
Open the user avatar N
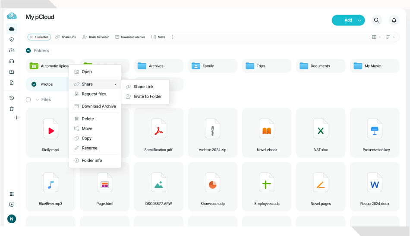[12, 219]
